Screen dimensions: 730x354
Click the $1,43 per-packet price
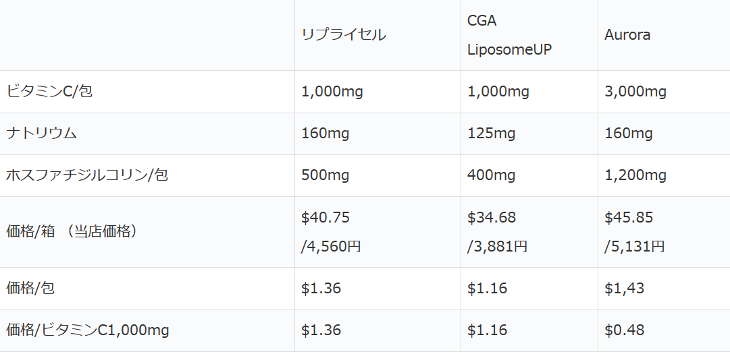click(x=624, y=289)
